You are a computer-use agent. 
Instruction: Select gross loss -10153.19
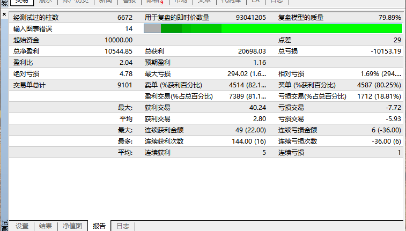coord(386,51)
